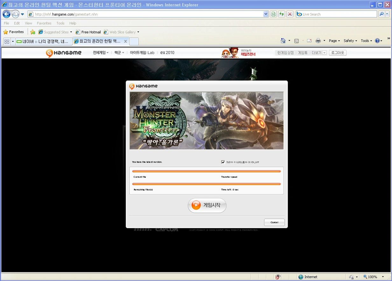Screen dimensions: 392x281
Task: Click the ex 2010 link
Action: click(167, 53)
